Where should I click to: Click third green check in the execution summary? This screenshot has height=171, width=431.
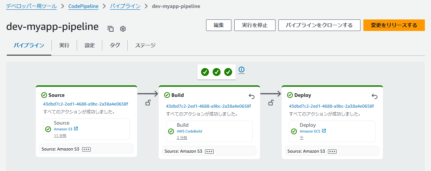228,72
